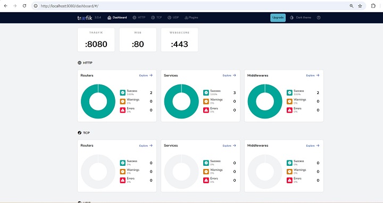
Task: Open the help question mark icon
Action: pyautogui.click(x=319, y=18)
